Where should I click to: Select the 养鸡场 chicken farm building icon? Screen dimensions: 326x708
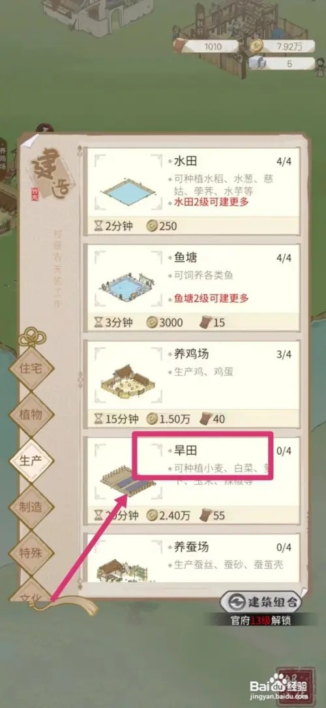pos(126,382)
